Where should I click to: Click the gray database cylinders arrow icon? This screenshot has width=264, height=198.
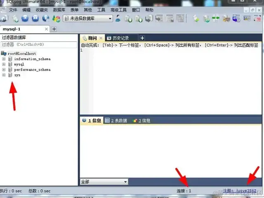pyautogui.click(x=149, y=18)
